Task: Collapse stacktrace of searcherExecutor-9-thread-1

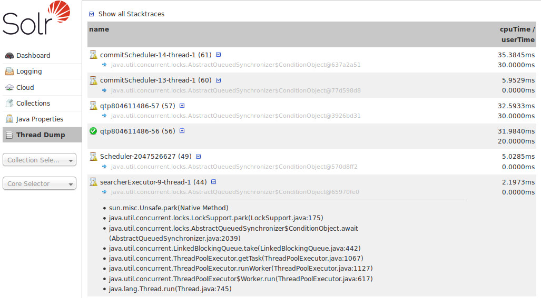Action: pos(213,182)
